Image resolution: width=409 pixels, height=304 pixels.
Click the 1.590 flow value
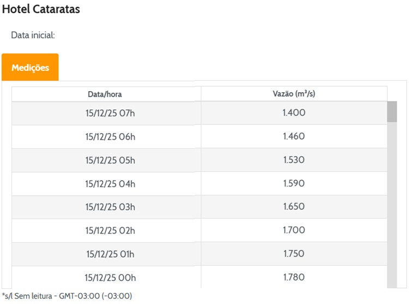(294, 183)
